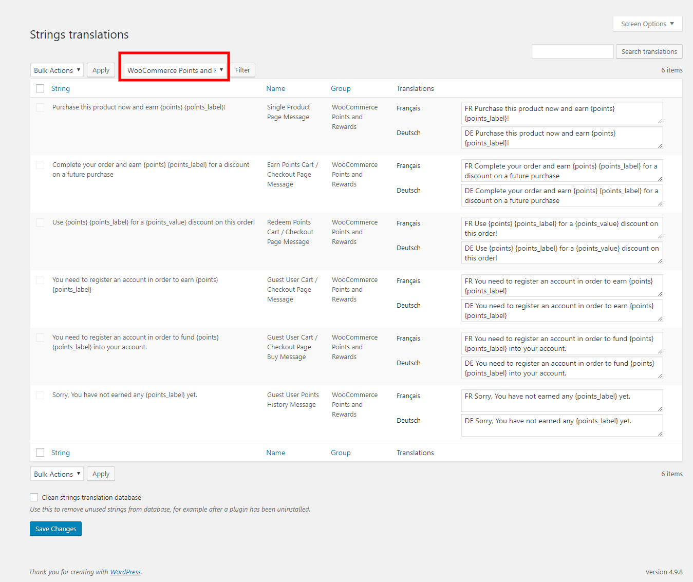This screenshot has width=693, height=582.
Task: Tick the select-all checkbox in header row
Action: coord(40,89)
